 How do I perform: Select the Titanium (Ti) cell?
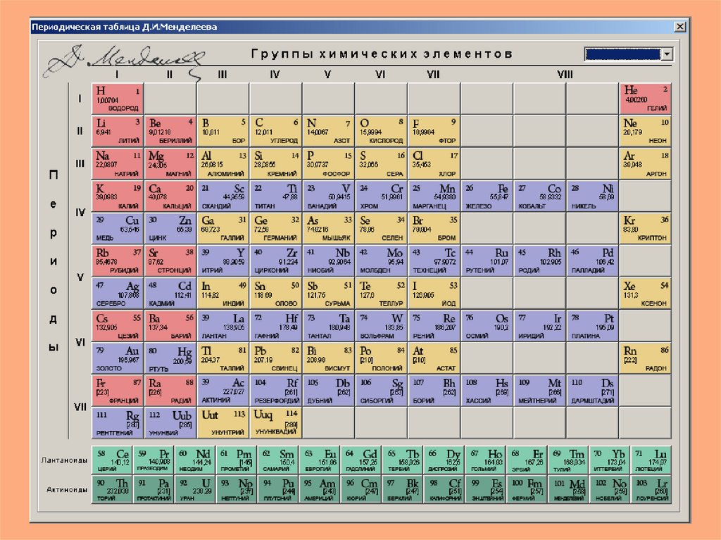(x=276, y=196)
